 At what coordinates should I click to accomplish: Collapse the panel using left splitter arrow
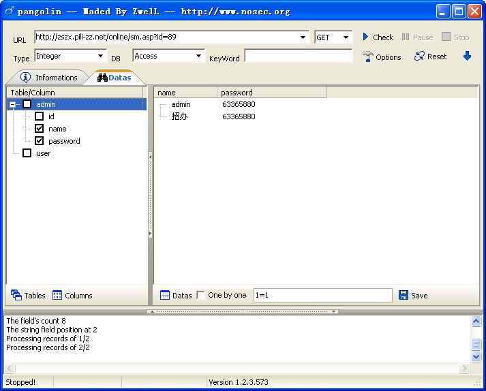[x=151, y=157]
